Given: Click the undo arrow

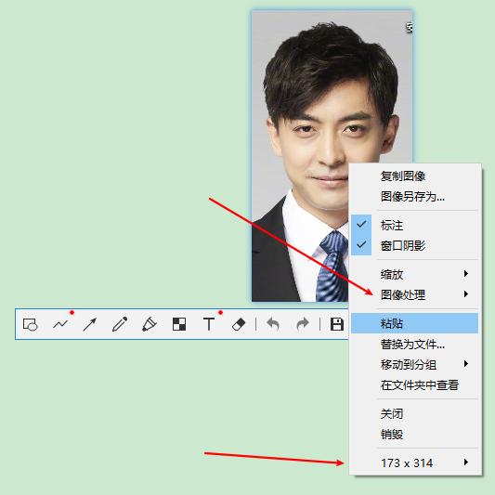Looking at the screenshot, I should pyautogui.click(x=273, y=324).
